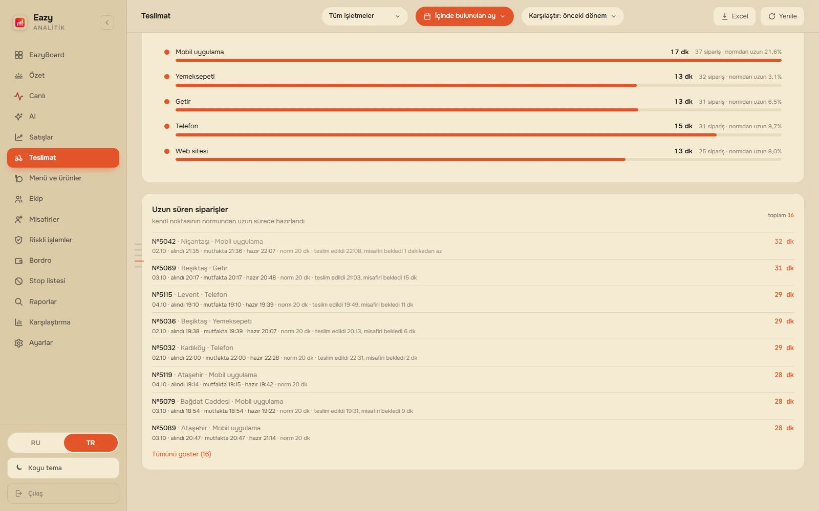The height and width of the screenshot is (511, 819).
Task: Click the Ayarlar gear icon
Action: tap(19, 343)
